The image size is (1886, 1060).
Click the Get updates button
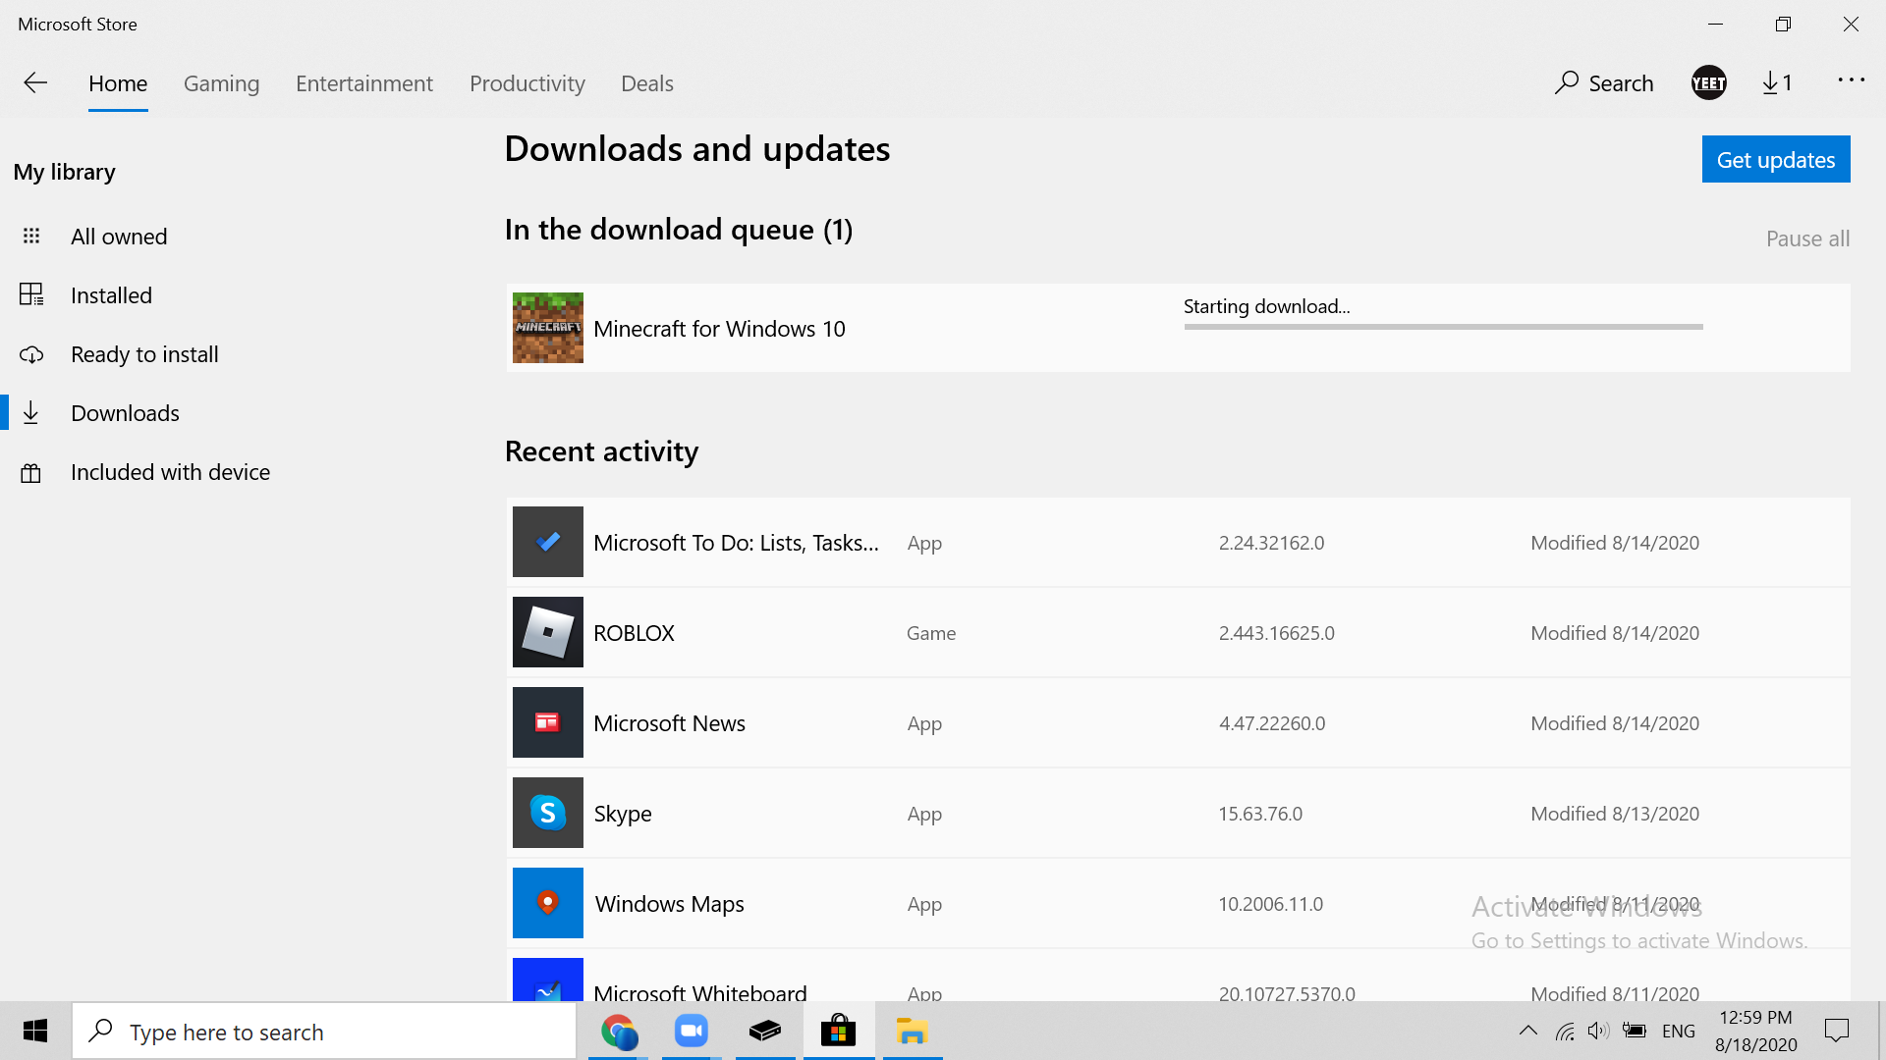pyautogui.click(x=1775, y=160)
